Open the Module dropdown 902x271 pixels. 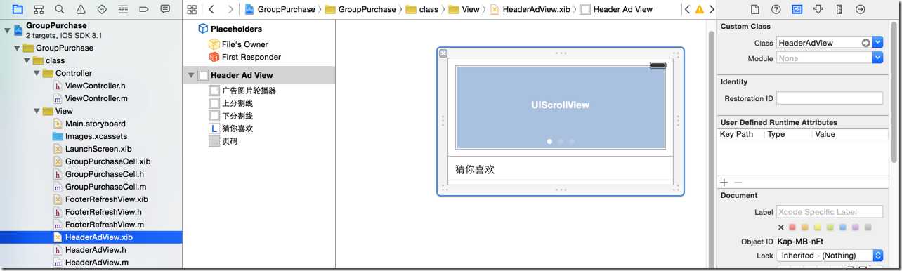click(878, 58)
